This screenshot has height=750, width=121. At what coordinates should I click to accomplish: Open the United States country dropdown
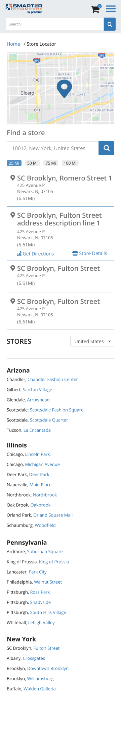tap(92, 341)
